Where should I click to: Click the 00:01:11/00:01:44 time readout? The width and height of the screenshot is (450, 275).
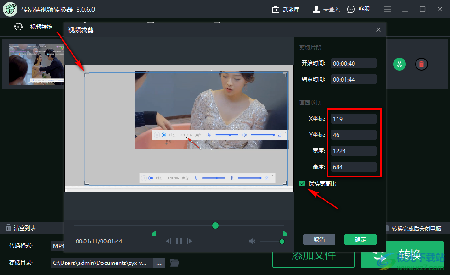tap(99, 242)
